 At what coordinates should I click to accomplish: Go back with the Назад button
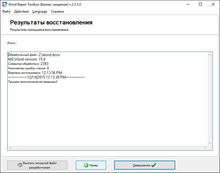[91, 165]
